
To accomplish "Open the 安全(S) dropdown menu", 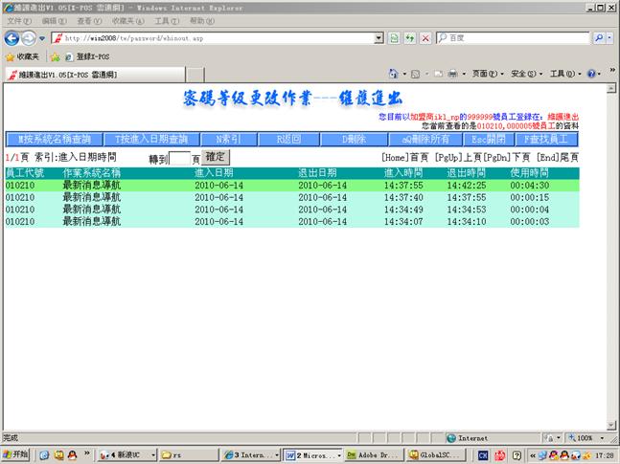I will (524, 73).
